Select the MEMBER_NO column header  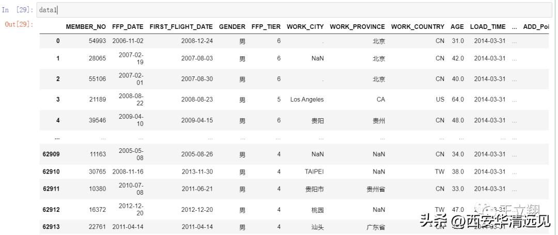coord(86,27)
